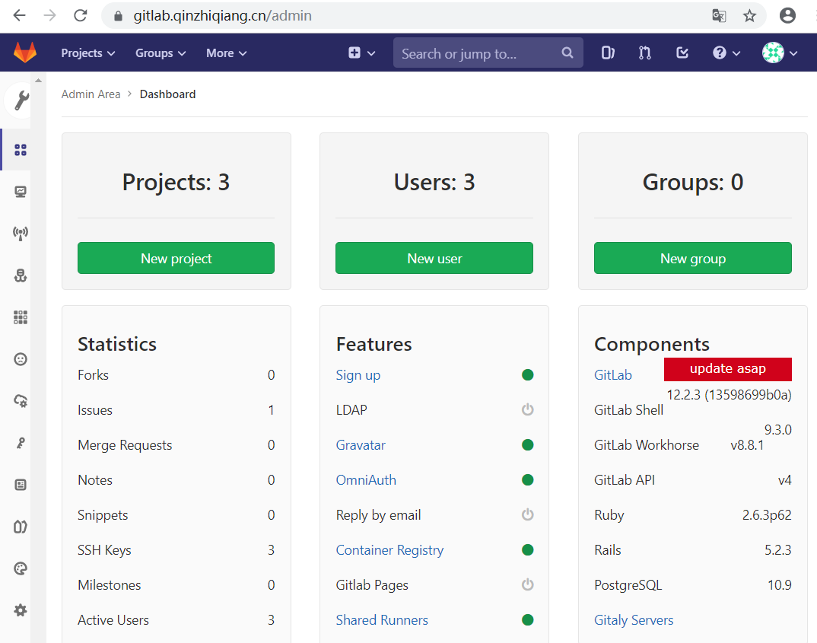Click the LDAP disabled power indicator

(527, 409)
